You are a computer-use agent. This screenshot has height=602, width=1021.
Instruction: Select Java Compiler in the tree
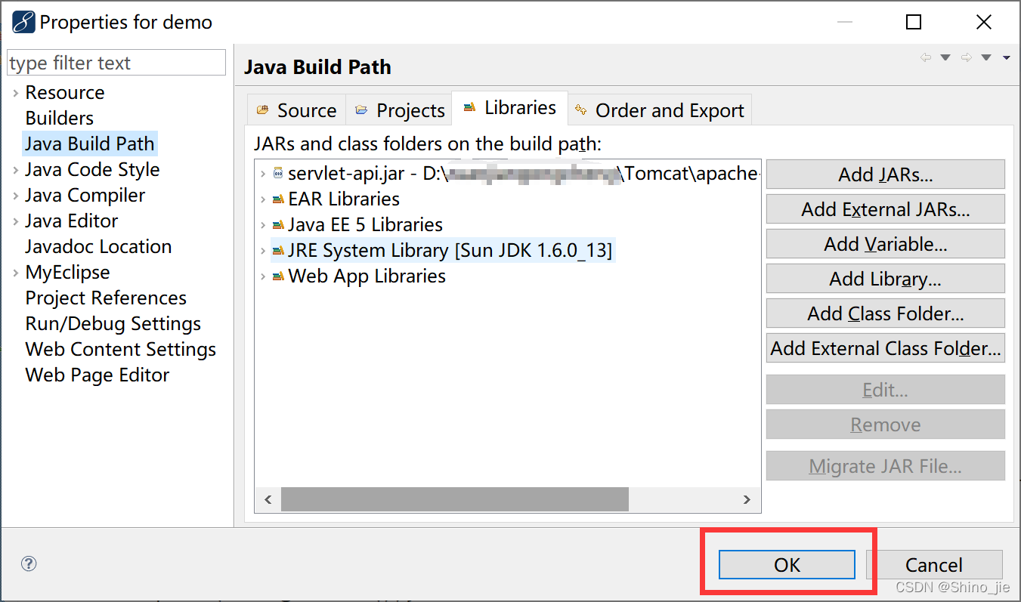[x=85, y=196]
